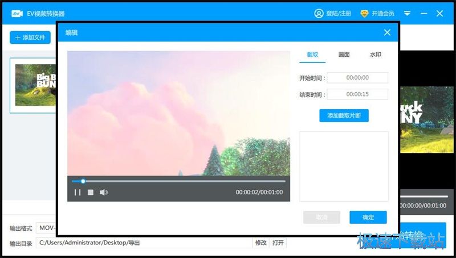Open main window dropdown menu icon

click(407, 13)
